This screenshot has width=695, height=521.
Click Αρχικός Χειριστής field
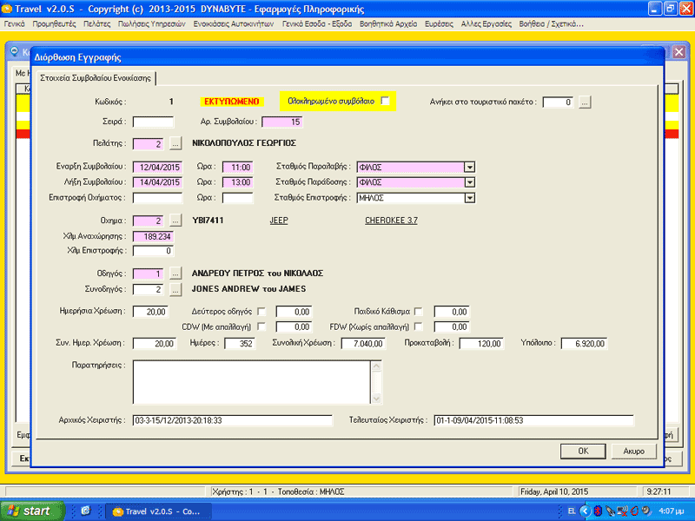232,420
